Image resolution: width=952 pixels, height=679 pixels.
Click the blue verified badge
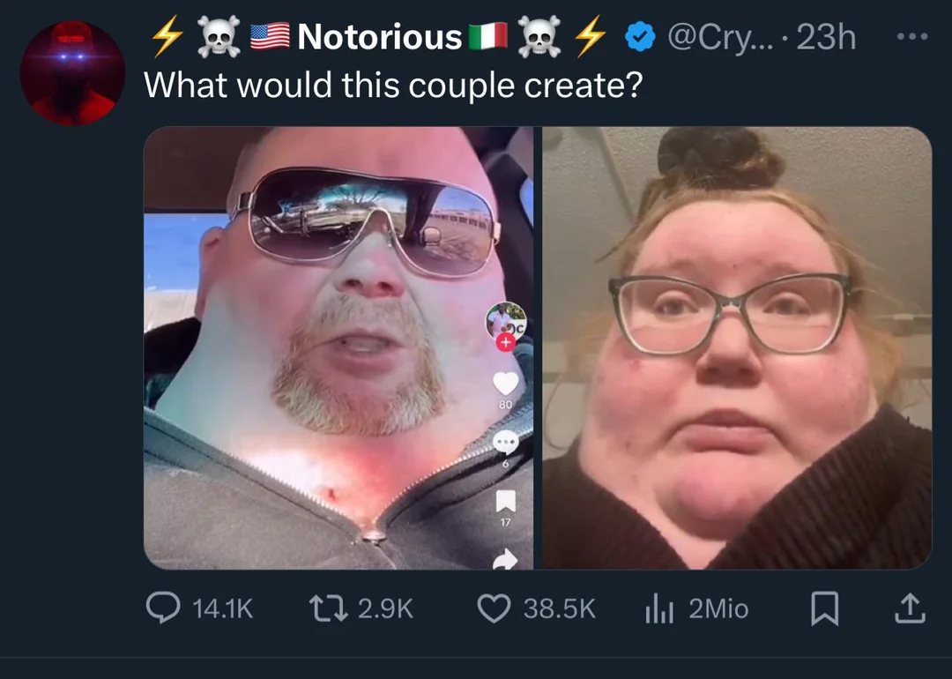640,36
